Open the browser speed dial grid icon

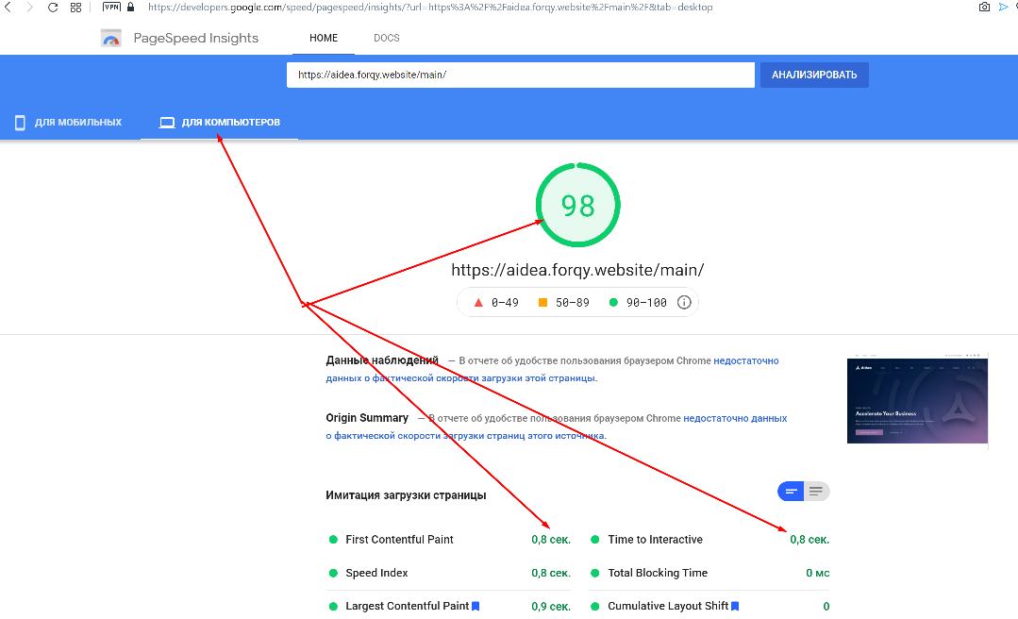pos(76,8)
